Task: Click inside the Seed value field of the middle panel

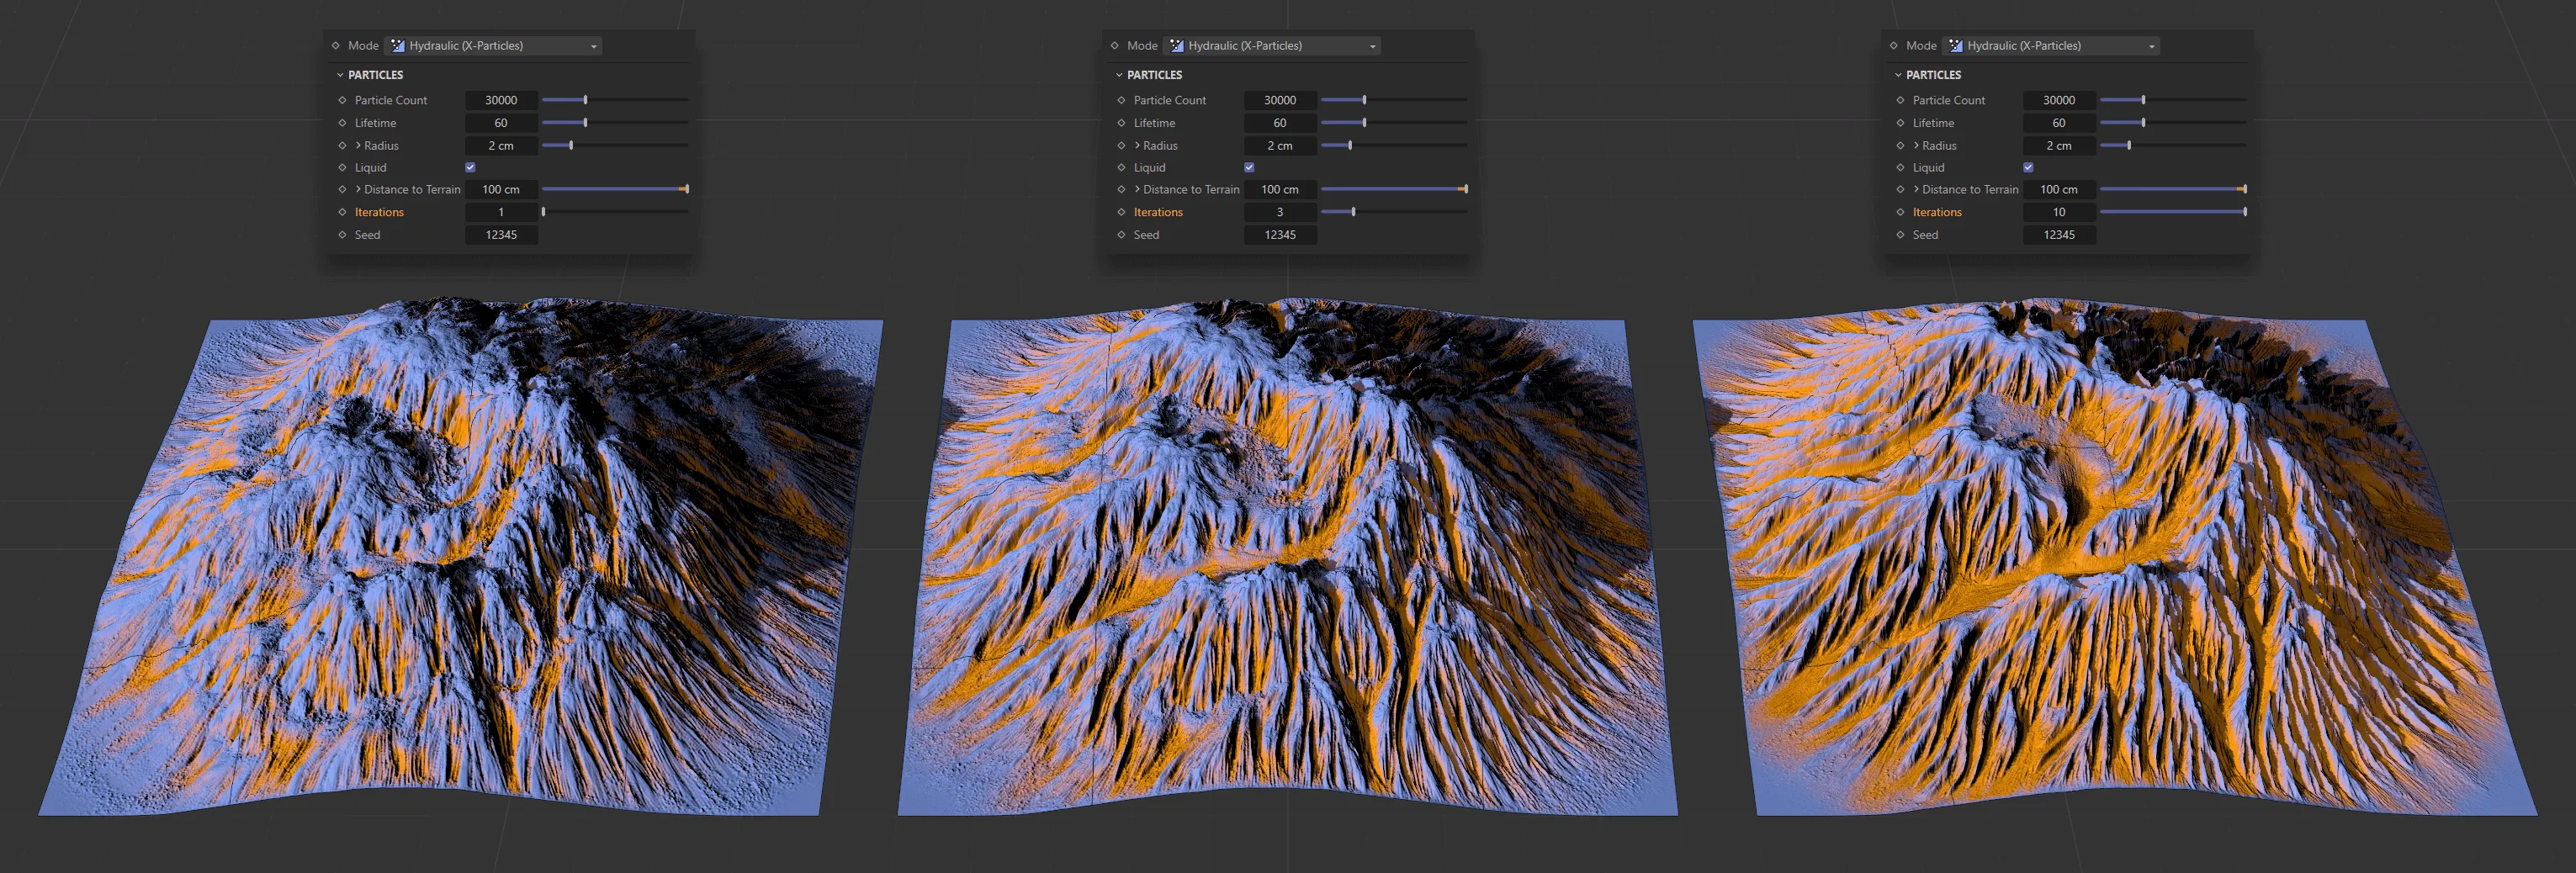Action: pos(1280,234)
